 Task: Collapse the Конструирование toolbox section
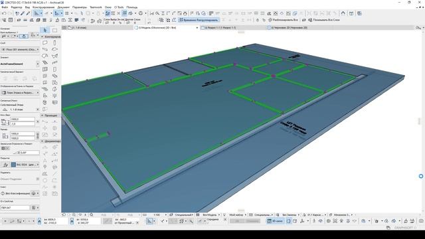42,37
